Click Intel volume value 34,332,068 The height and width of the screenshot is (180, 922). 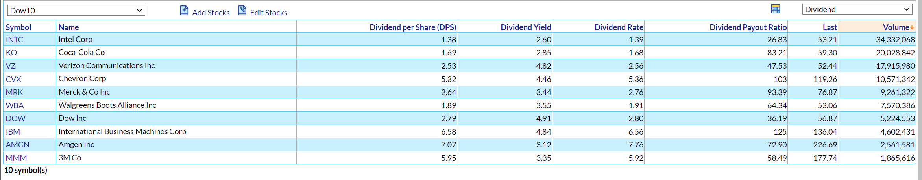pos(895,40)
